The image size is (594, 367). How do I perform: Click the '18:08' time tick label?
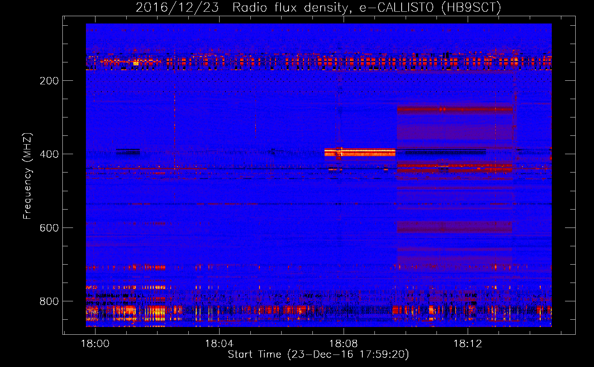pos(344,344)
